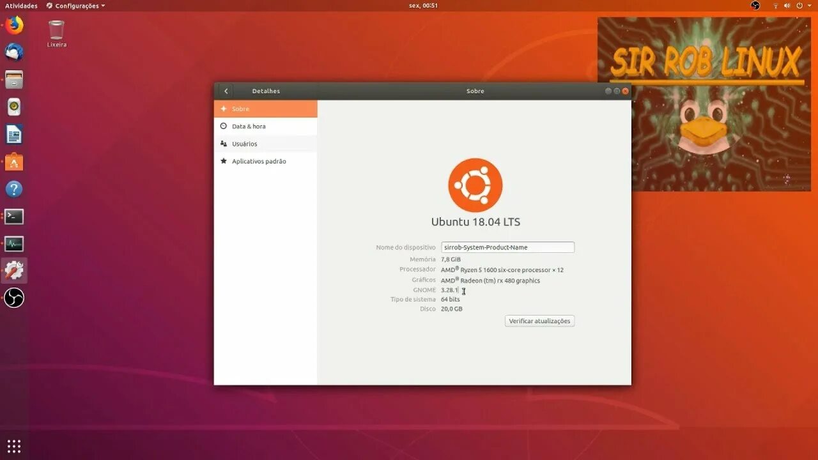
Task: Click the Radeon rx 480 graphics text
Action: (490, 280)
